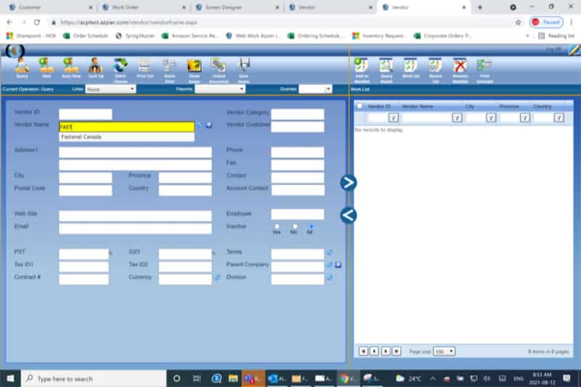
Task: Click the Look Up toolbar icon
Action: (94, 67)
